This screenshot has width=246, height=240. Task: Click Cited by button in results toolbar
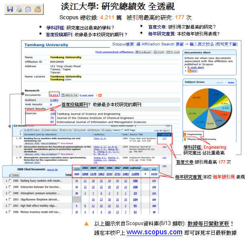tap(107, 130)
